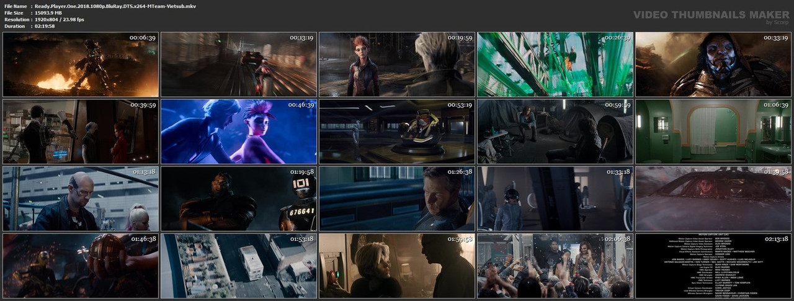
Task: Pick the frame timestamped 01:13:18
Action: click(x=81, y=199)
